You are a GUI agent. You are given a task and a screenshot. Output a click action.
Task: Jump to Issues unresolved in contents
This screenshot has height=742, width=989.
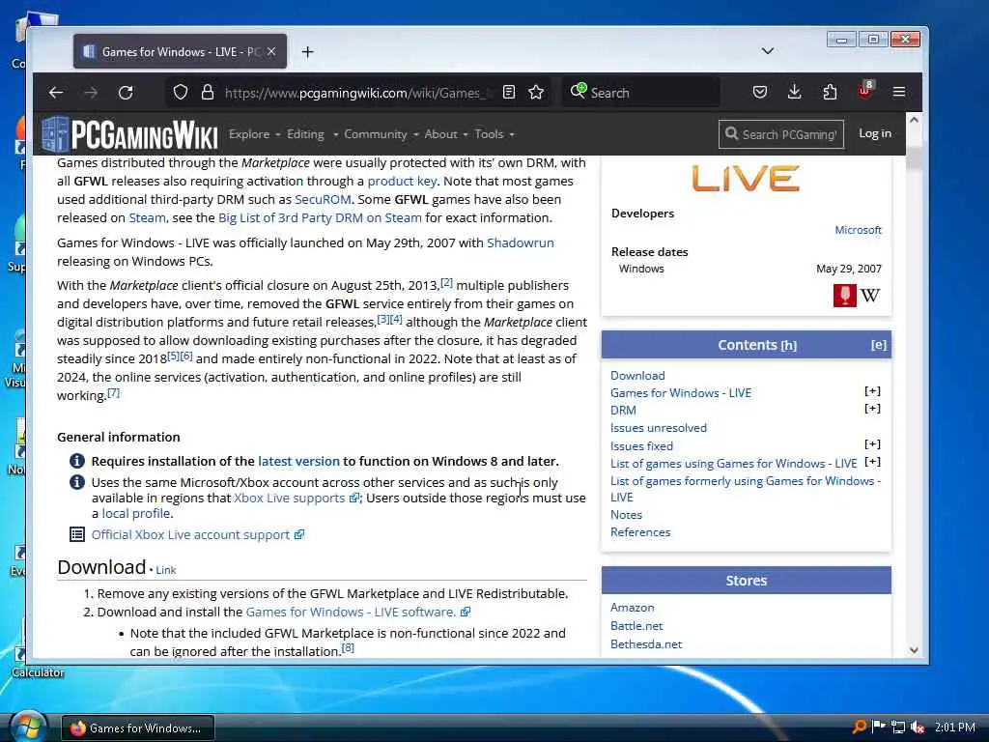659,428
